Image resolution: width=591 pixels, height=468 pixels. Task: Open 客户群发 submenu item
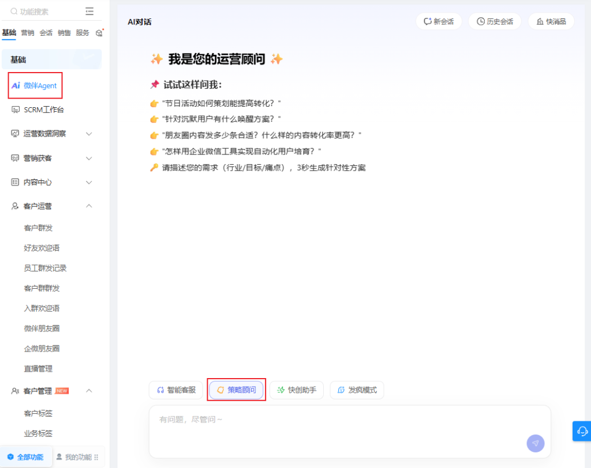38,228
